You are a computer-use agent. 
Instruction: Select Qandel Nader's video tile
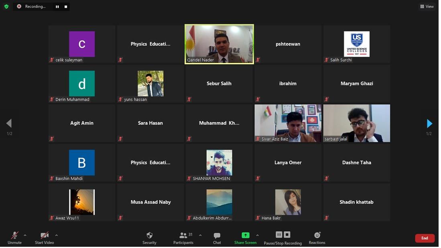(x=219, y=44)
